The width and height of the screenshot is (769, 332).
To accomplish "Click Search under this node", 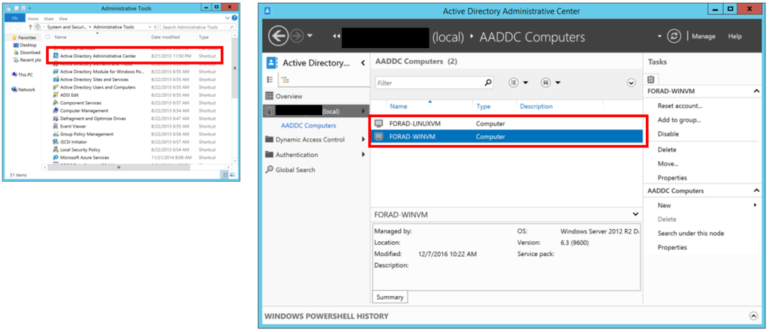I will pyautogui.click(x=691, y=234).
